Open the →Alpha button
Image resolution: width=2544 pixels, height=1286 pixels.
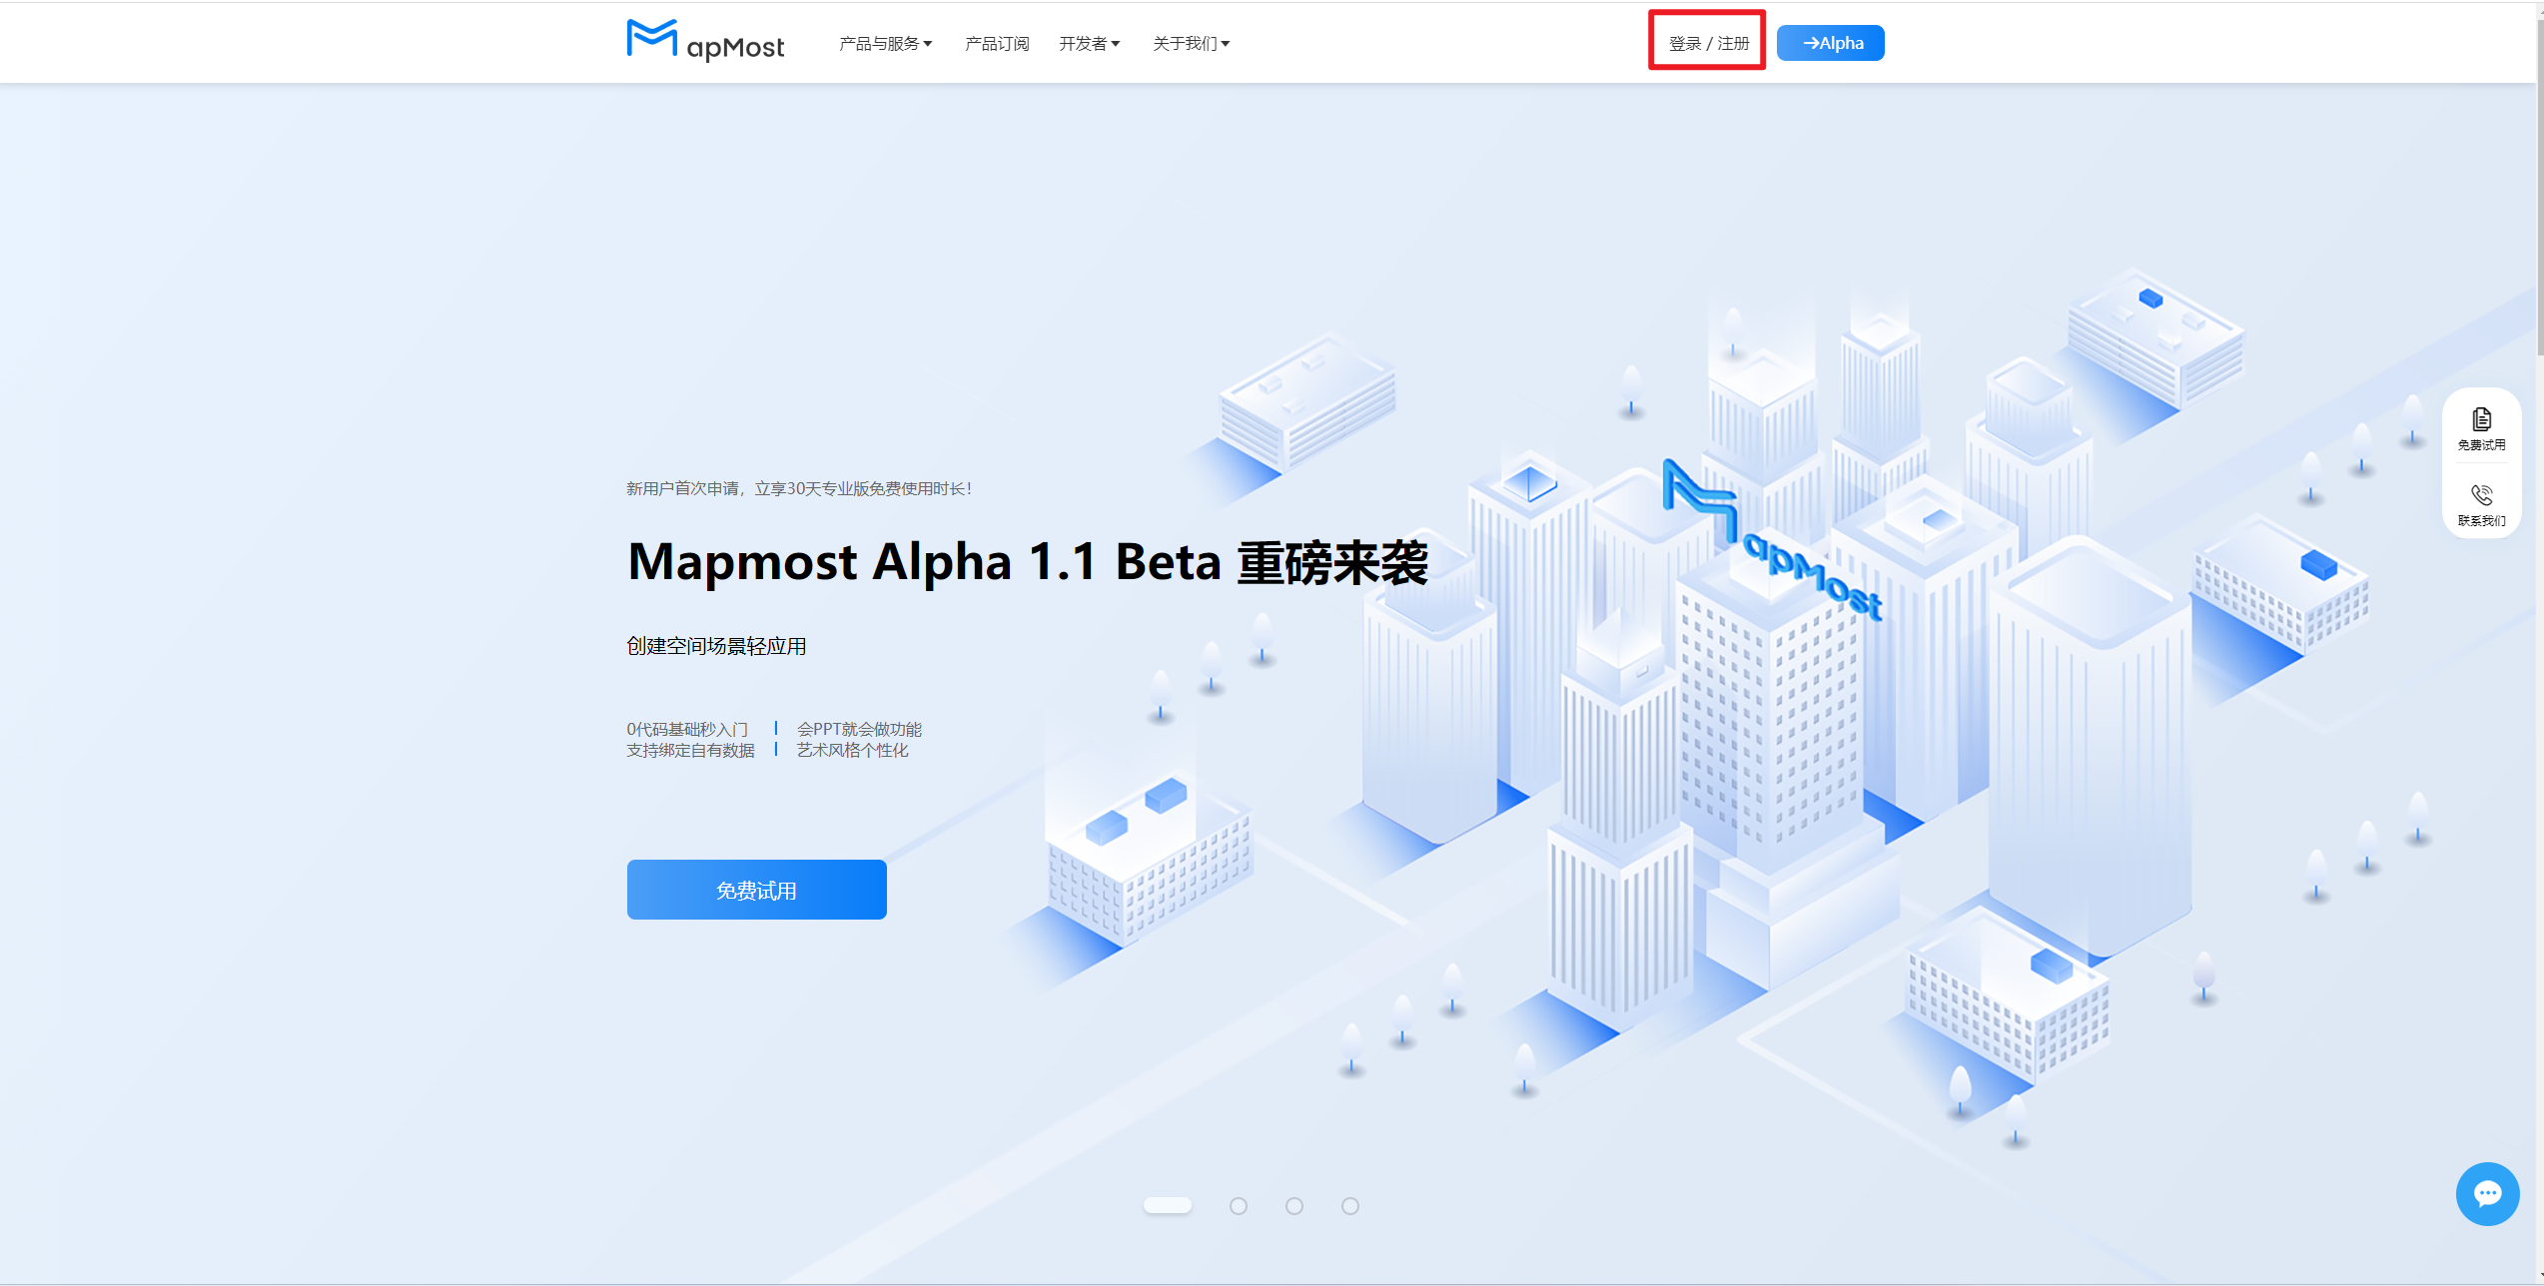click(1830, 43)
